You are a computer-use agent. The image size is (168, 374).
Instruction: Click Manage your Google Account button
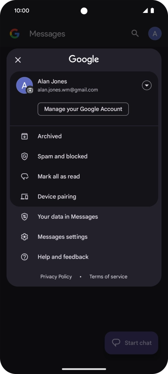click(x=83, y=109)
